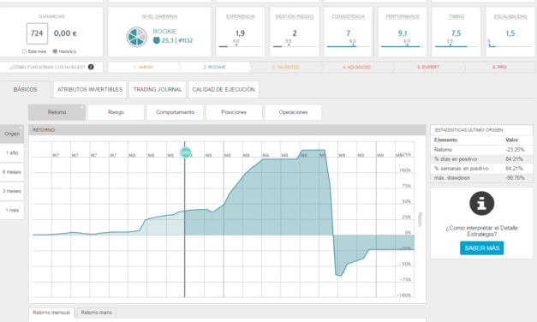Click the ROOKIE level name

(164, 32)
